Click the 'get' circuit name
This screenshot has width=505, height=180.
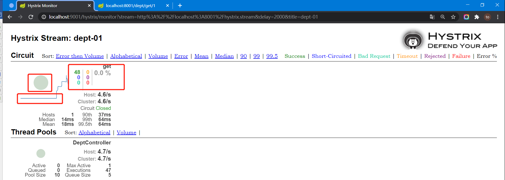(x=107, y=66)
